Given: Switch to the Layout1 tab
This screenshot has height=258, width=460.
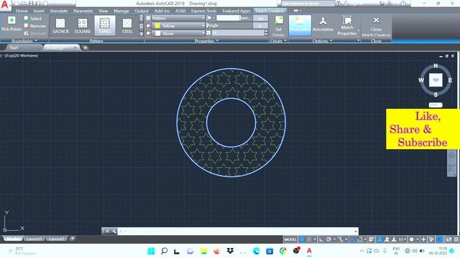Looking at the screenshot, I should pos(34,239).
